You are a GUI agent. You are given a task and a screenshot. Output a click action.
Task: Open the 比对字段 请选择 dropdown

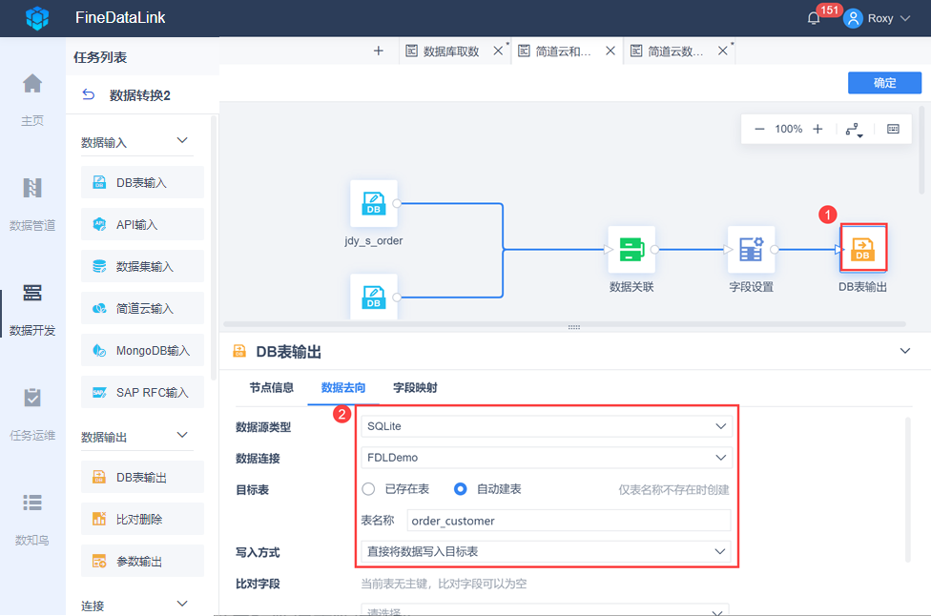(545, 610)
